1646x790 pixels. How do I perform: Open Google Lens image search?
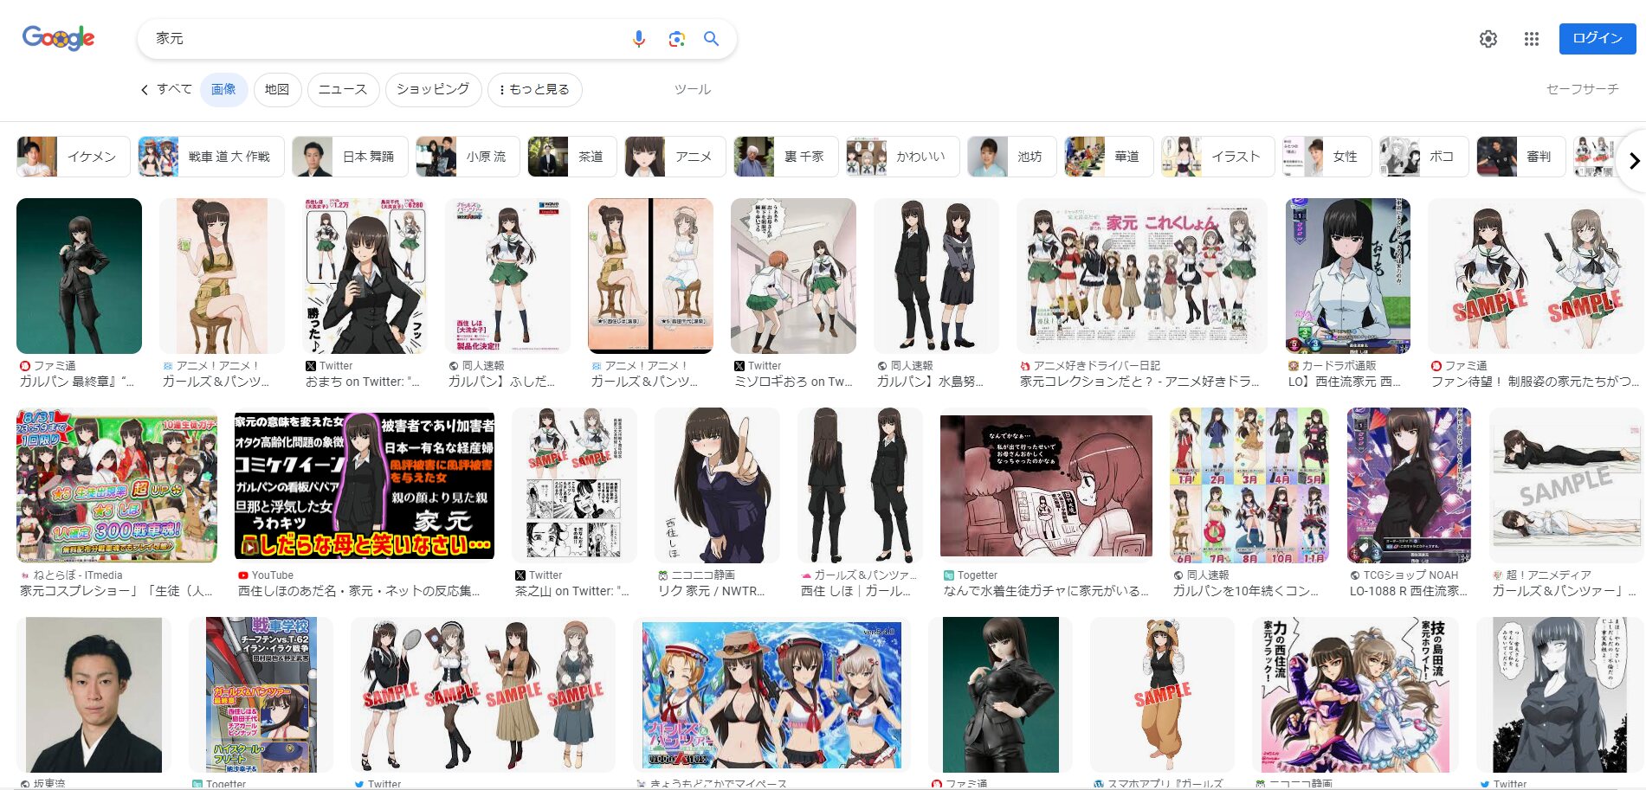pyautogui.click(x=676, y=39)
